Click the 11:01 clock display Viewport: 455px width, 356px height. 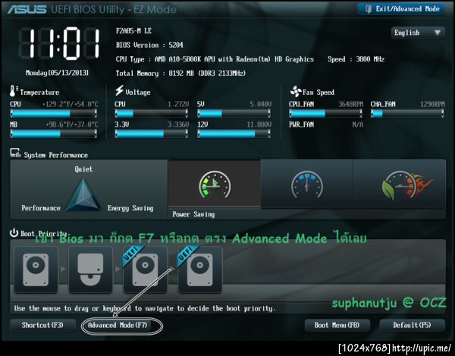tap(59, 43)
